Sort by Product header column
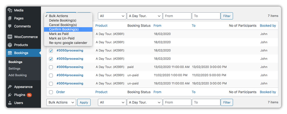The width and height of the screenshot is (287, 114). point(101,26)
